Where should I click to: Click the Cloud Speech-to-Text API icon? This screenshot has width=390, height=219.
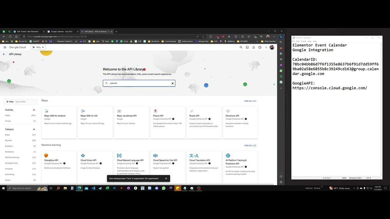[155, 155]
